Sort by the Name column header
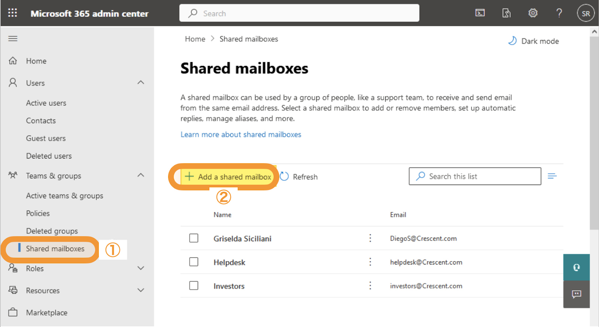Image resolution: width=599 pixels, height=327 pixels. tap(222, 215)
